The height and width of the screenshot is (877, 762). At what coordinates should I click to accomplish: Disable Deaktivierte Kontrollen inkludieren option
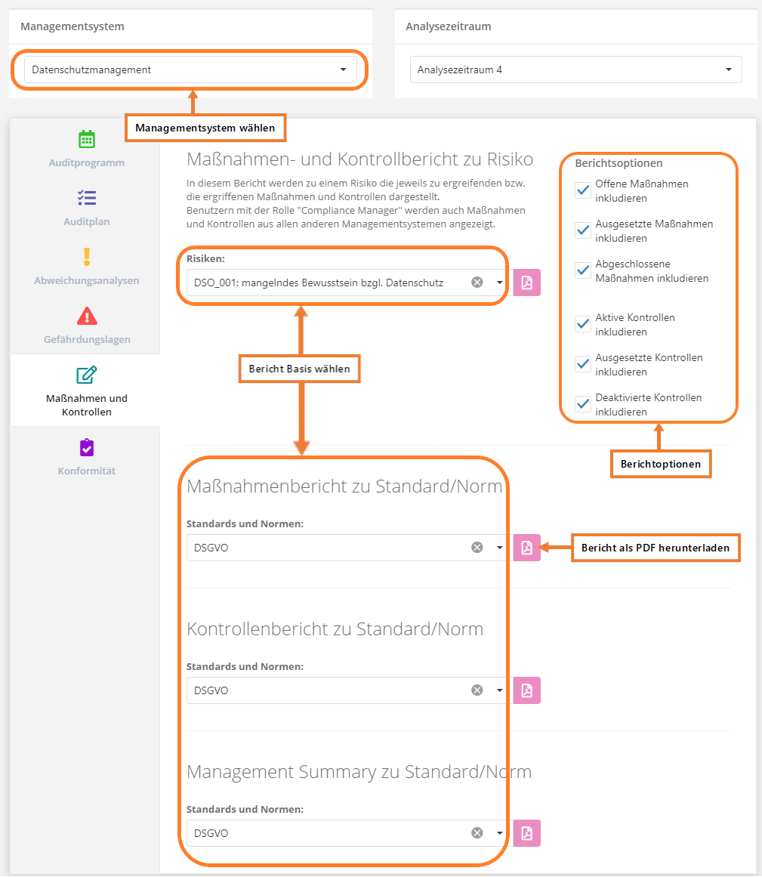[583, 404]
